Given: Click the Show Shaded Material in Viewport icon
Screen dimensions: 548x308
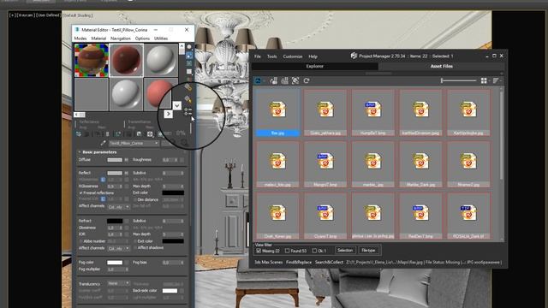Looking at the screenshot, I should coord(160,134).
